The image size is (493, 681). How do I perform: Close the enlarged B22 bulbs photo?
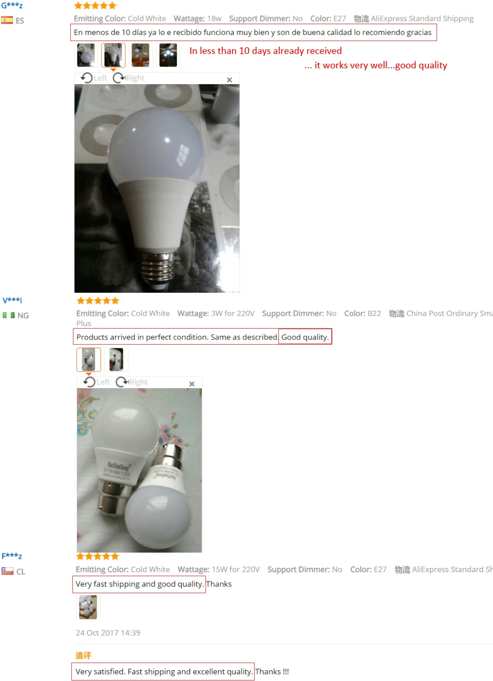pos(192,384)
